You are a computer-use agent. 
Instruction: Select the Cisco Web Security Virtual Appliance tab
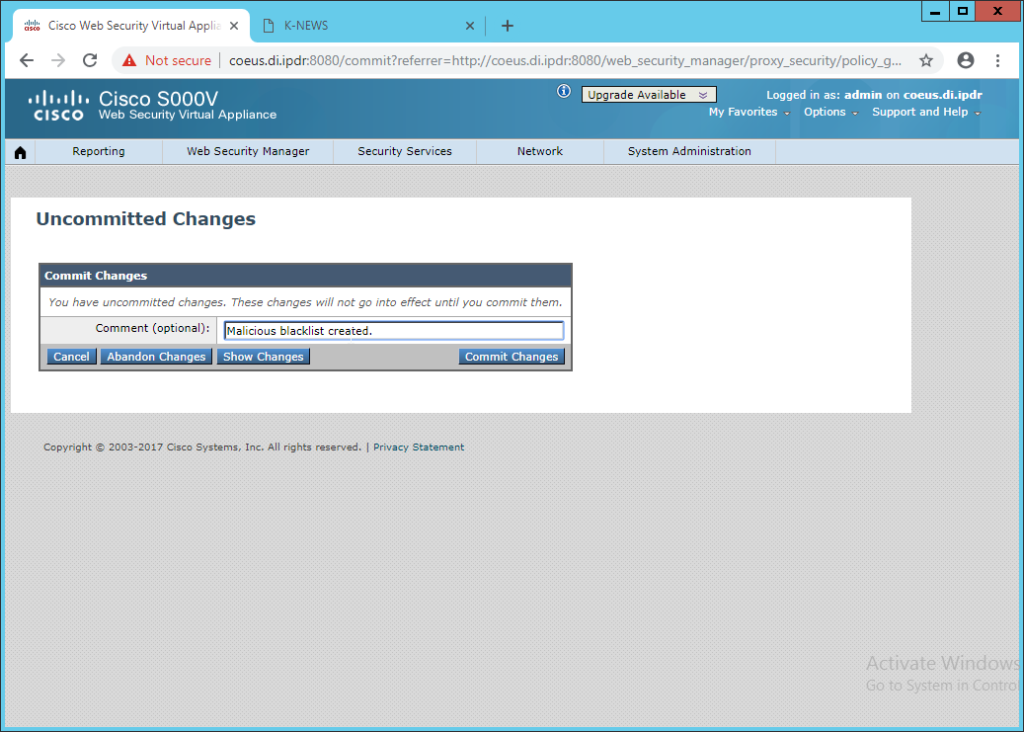click(x=130, y=26)
